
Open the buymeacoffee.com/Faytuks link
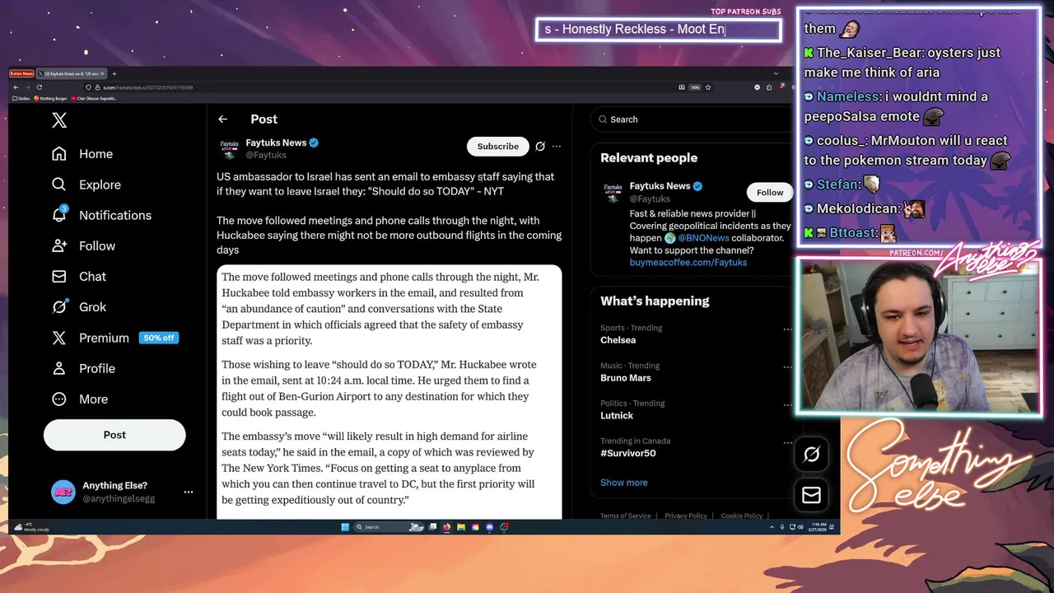coord(688,263)
